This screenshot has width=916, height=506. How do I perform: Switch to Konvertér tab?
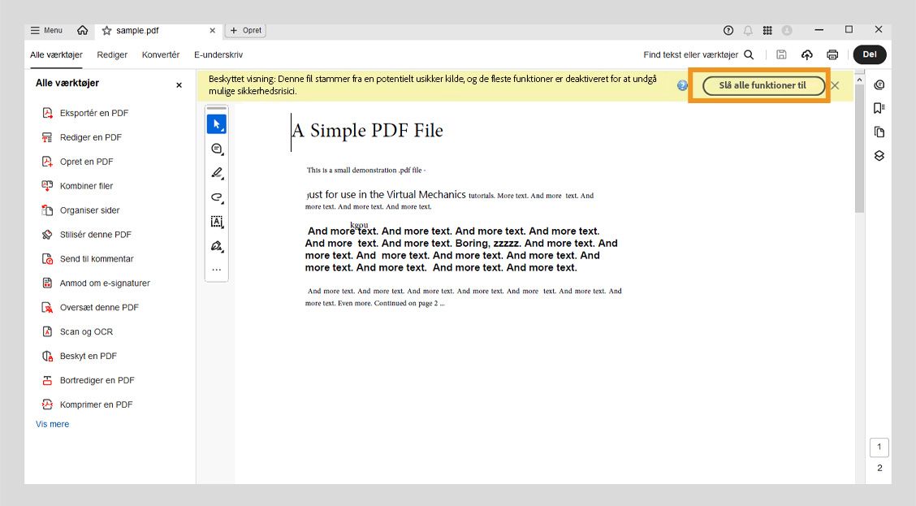pos(161,55)
